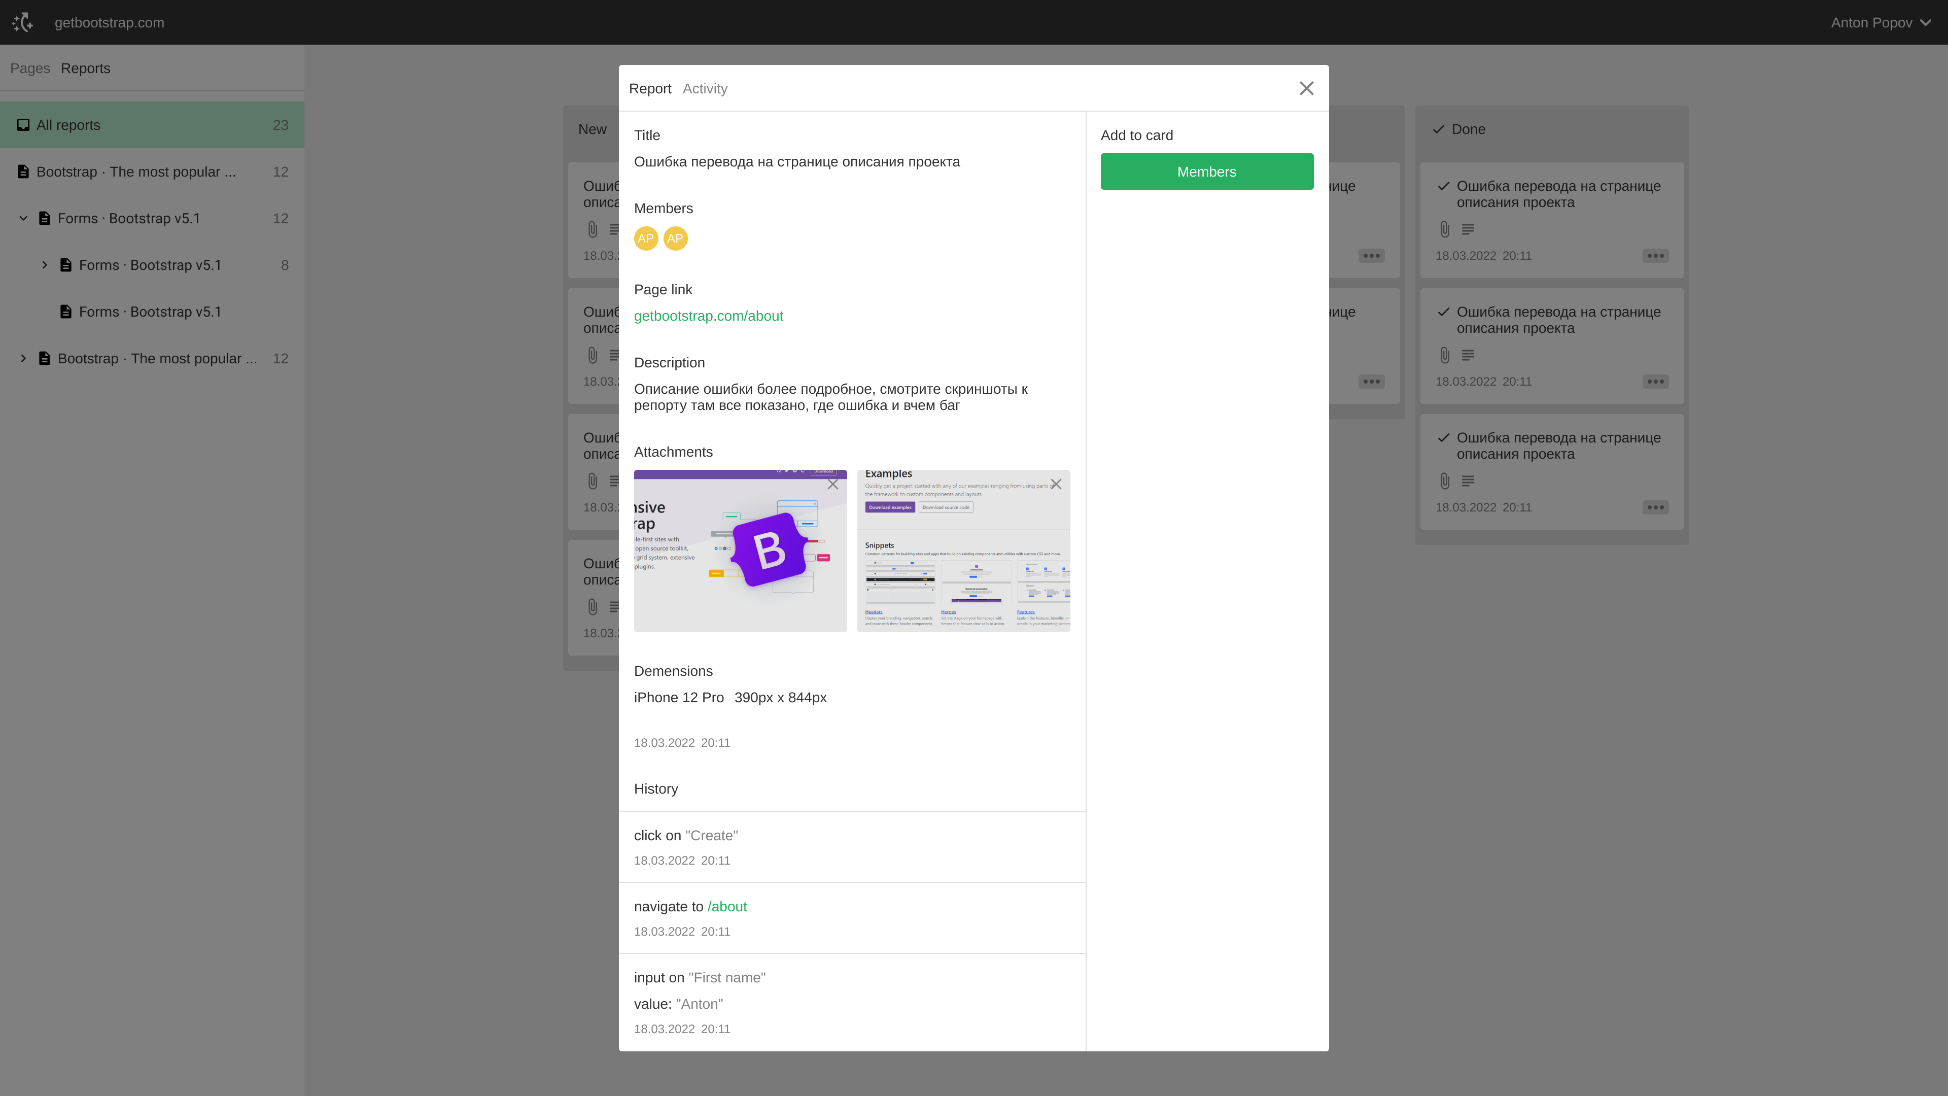Image resolution: width=1948 pixels, height=1096 pixels.
Task: Switch to the Activity tab in the dialog
Action: (705, 88)
